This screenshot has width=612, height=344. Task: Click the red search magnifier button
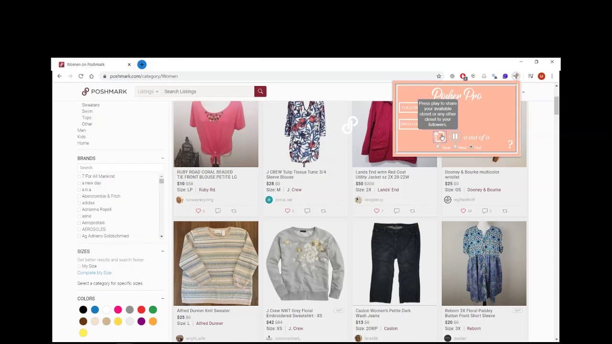[x=260, y=91]
